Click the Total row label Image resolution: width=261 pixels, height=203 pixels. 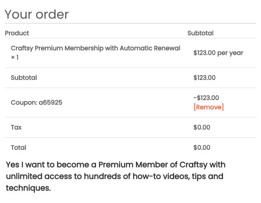coord(19,148)
